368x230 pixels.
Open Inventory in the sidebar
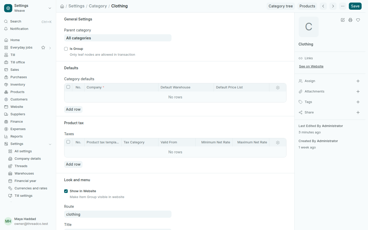(x=28, y=85)
